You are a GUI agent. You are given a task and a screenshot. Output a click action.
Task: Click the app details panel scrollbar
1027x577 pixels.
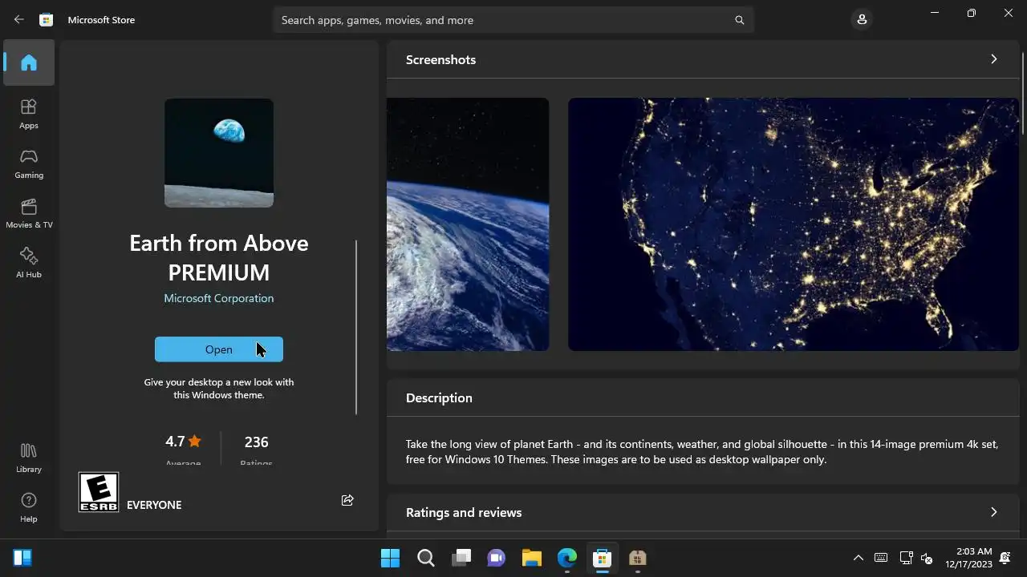[356, 327]
